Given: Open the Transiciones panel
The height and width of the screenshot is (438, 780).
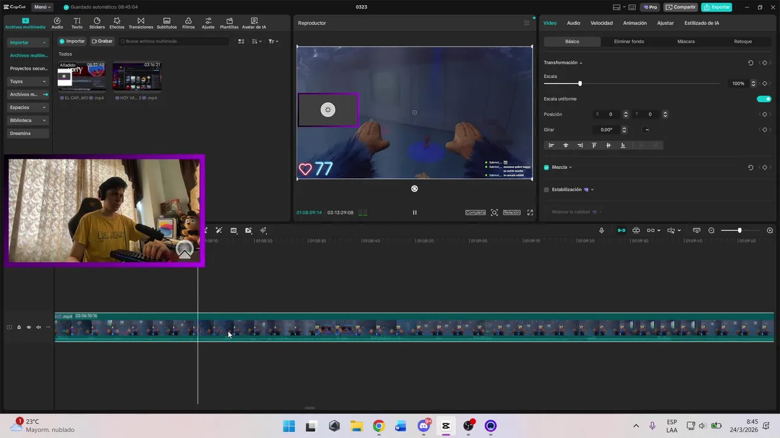Looking at the screenshot, I should coord(141,23).
